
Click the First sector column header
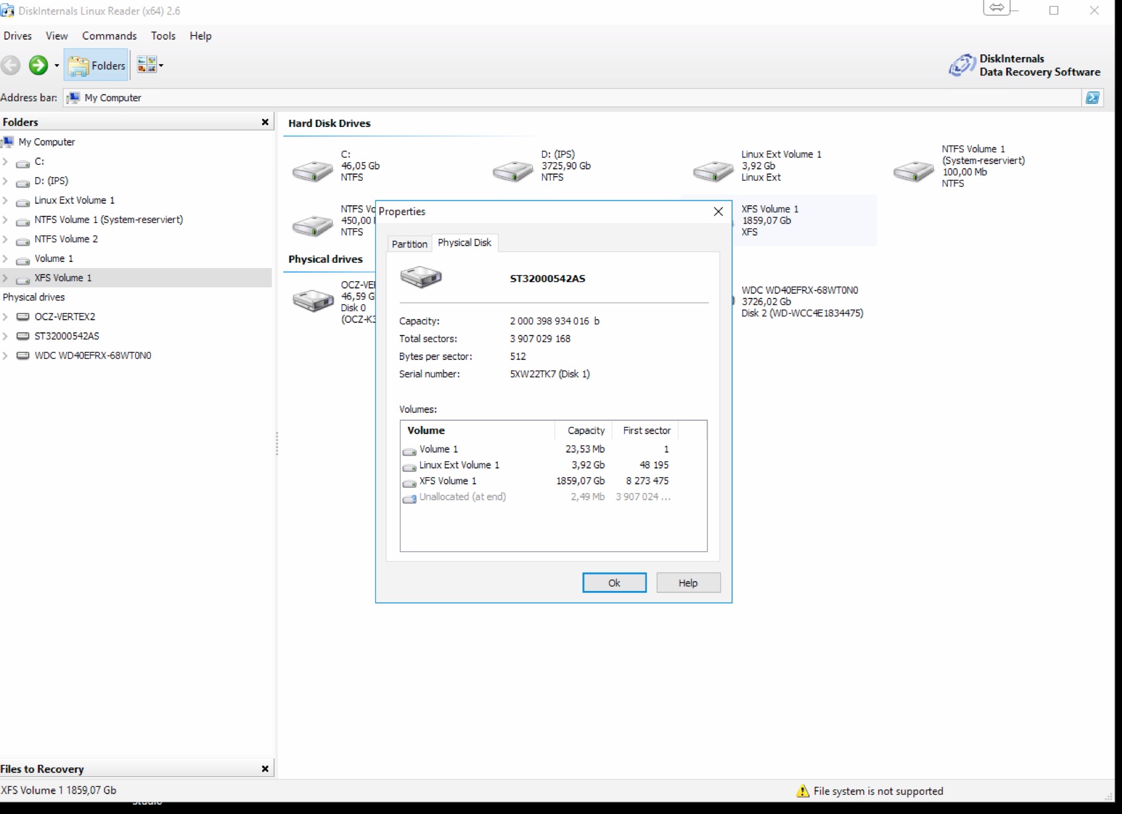(645, 430)
